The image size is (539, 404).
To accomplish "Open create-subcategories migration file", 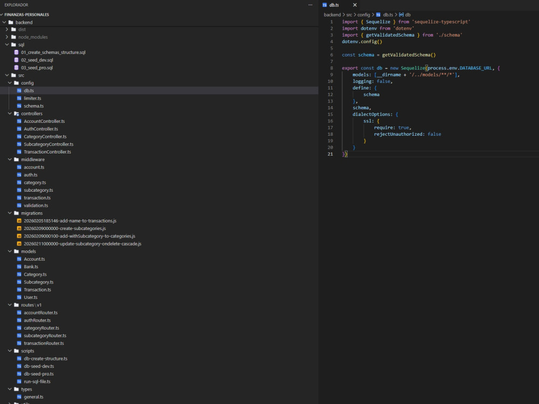I will [x=65, y=228].
